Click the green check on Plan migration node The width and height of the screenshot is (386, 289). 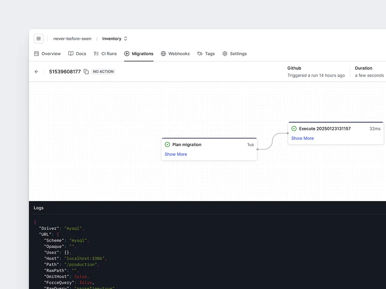point(168,144)
